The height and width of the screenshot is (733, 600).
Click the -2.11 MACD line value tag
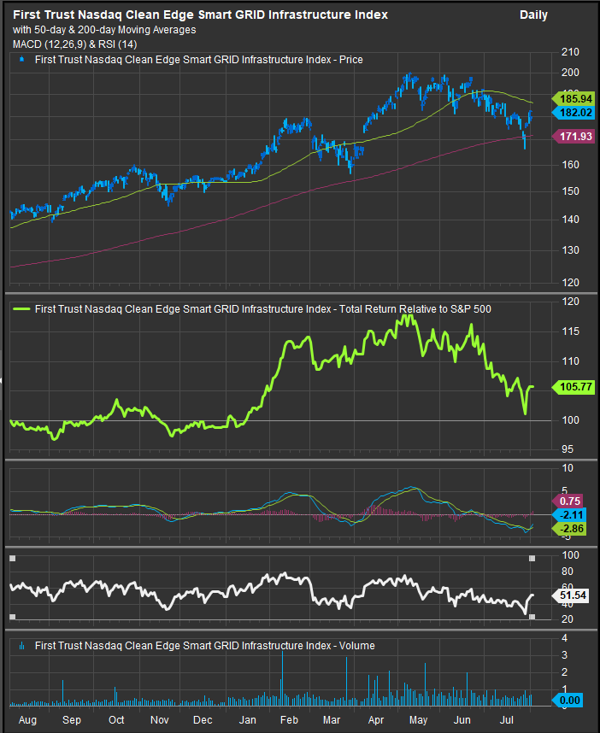[568, 515]
